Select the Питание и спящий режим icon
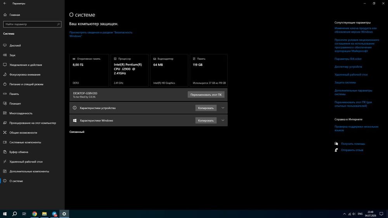 point(5,84)
